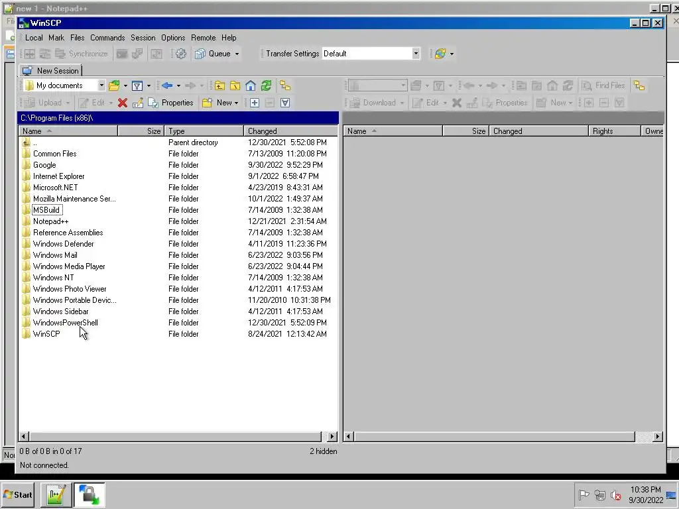Viewport: 679px width, 509px height.
Task: Sort remote panel by Name column
Action: click(x=393, y=131)
